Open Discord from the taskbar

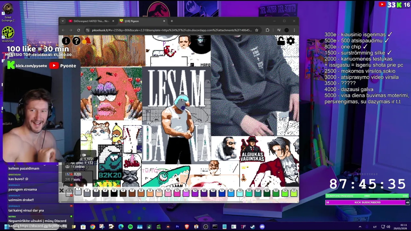262,227
